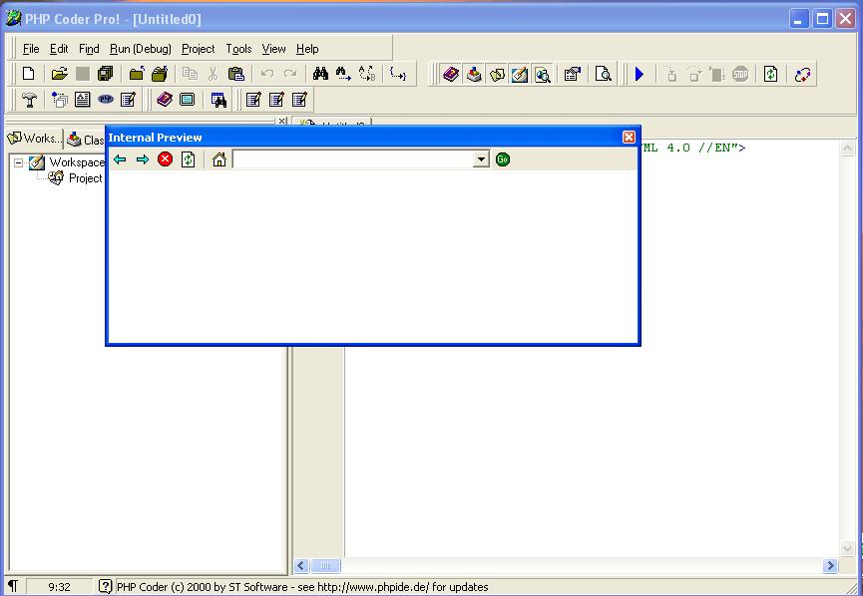Click the hammer build icon
Viewport: 863px width, 596px height.
click(x=29, y=100)
